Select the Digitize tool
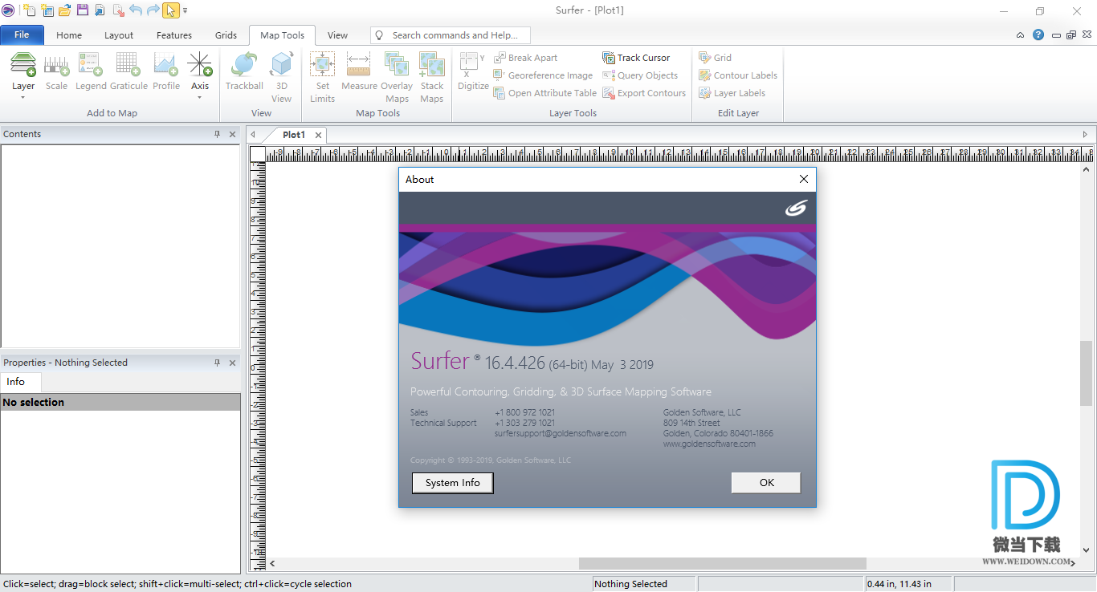 (473, 71)
